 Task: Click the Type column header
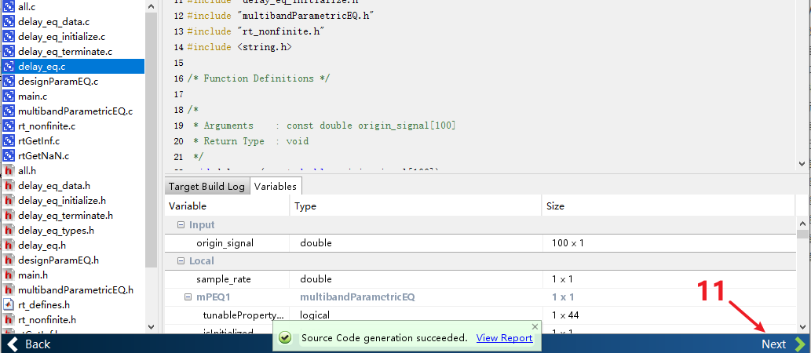coord(416,206)
